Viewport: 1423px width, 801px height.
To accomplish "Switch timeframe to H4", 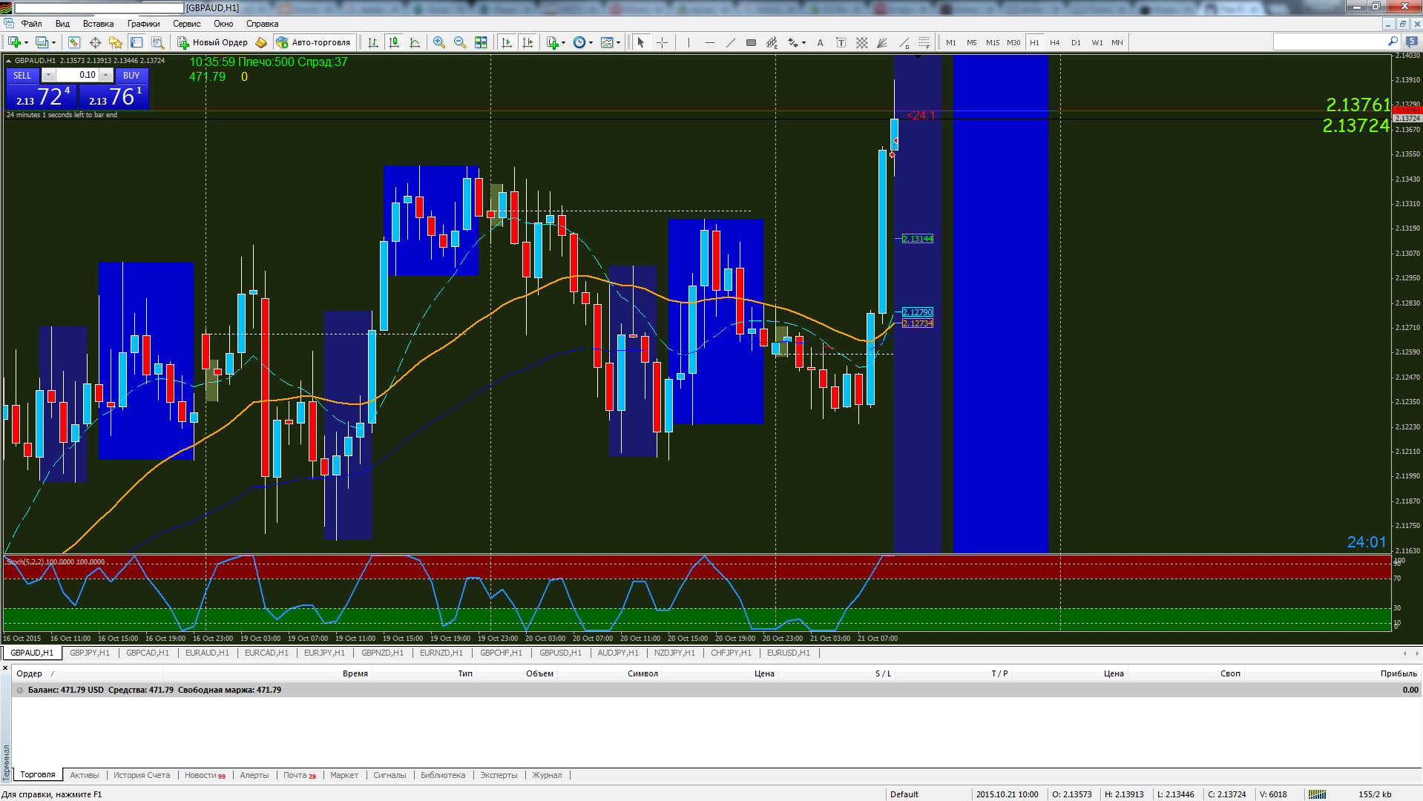I will [1055, 42].
